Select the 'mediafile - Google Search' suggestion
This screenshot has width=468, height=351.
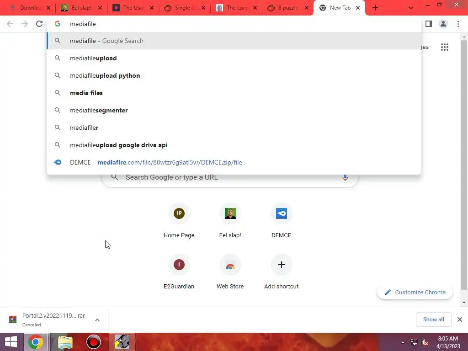(234, 41)
